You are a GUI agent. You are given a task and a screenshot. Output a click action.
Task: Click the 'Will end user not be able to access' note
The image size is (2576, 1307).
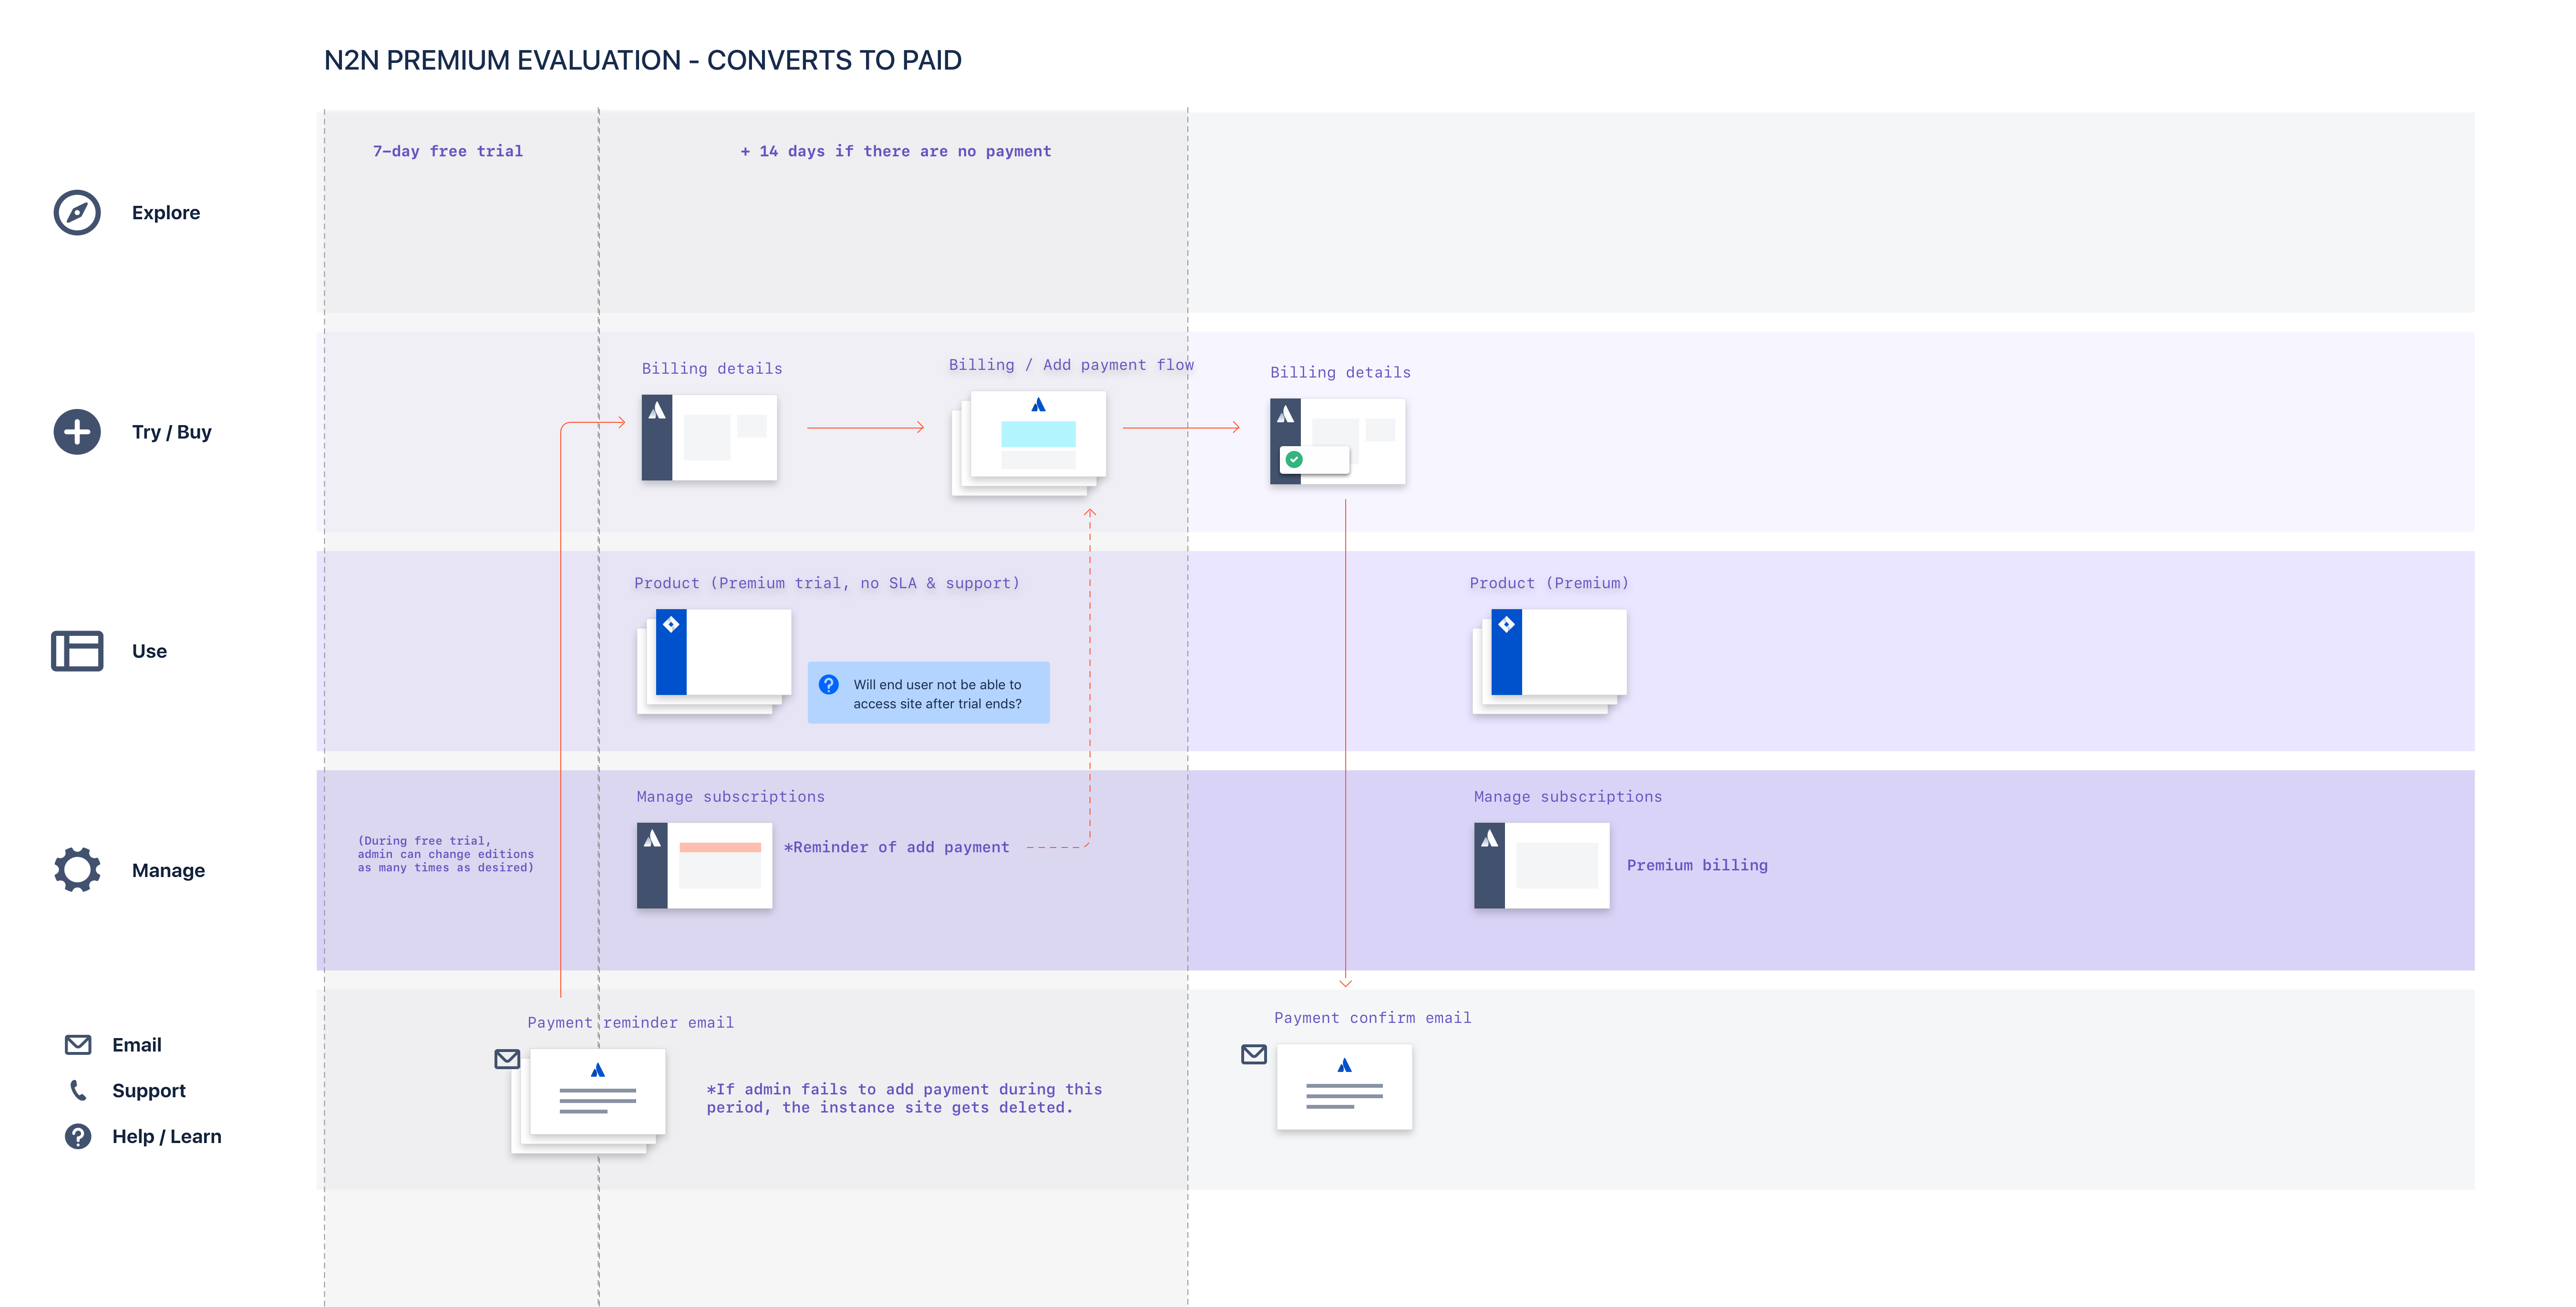point(928,693)
